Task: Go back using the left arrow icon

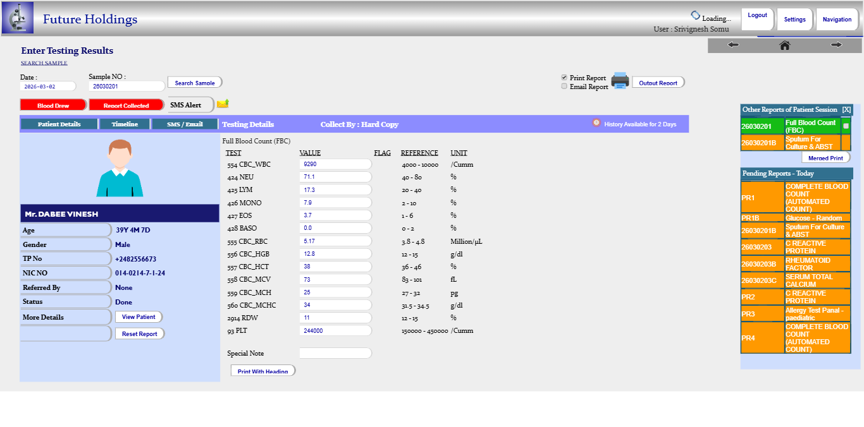Action: pyautogui.click(x=733, y=45)
